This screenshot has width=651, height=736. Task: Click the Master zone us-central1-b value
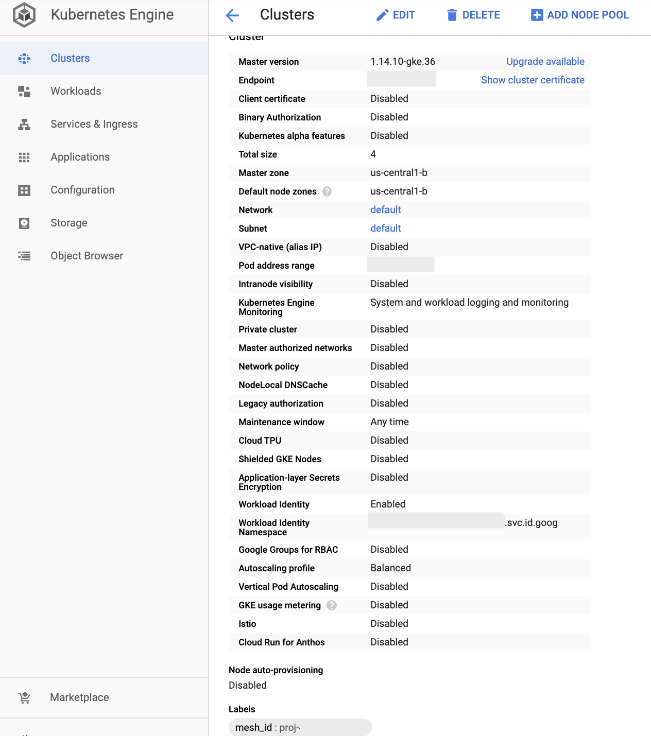click(399, 173)
